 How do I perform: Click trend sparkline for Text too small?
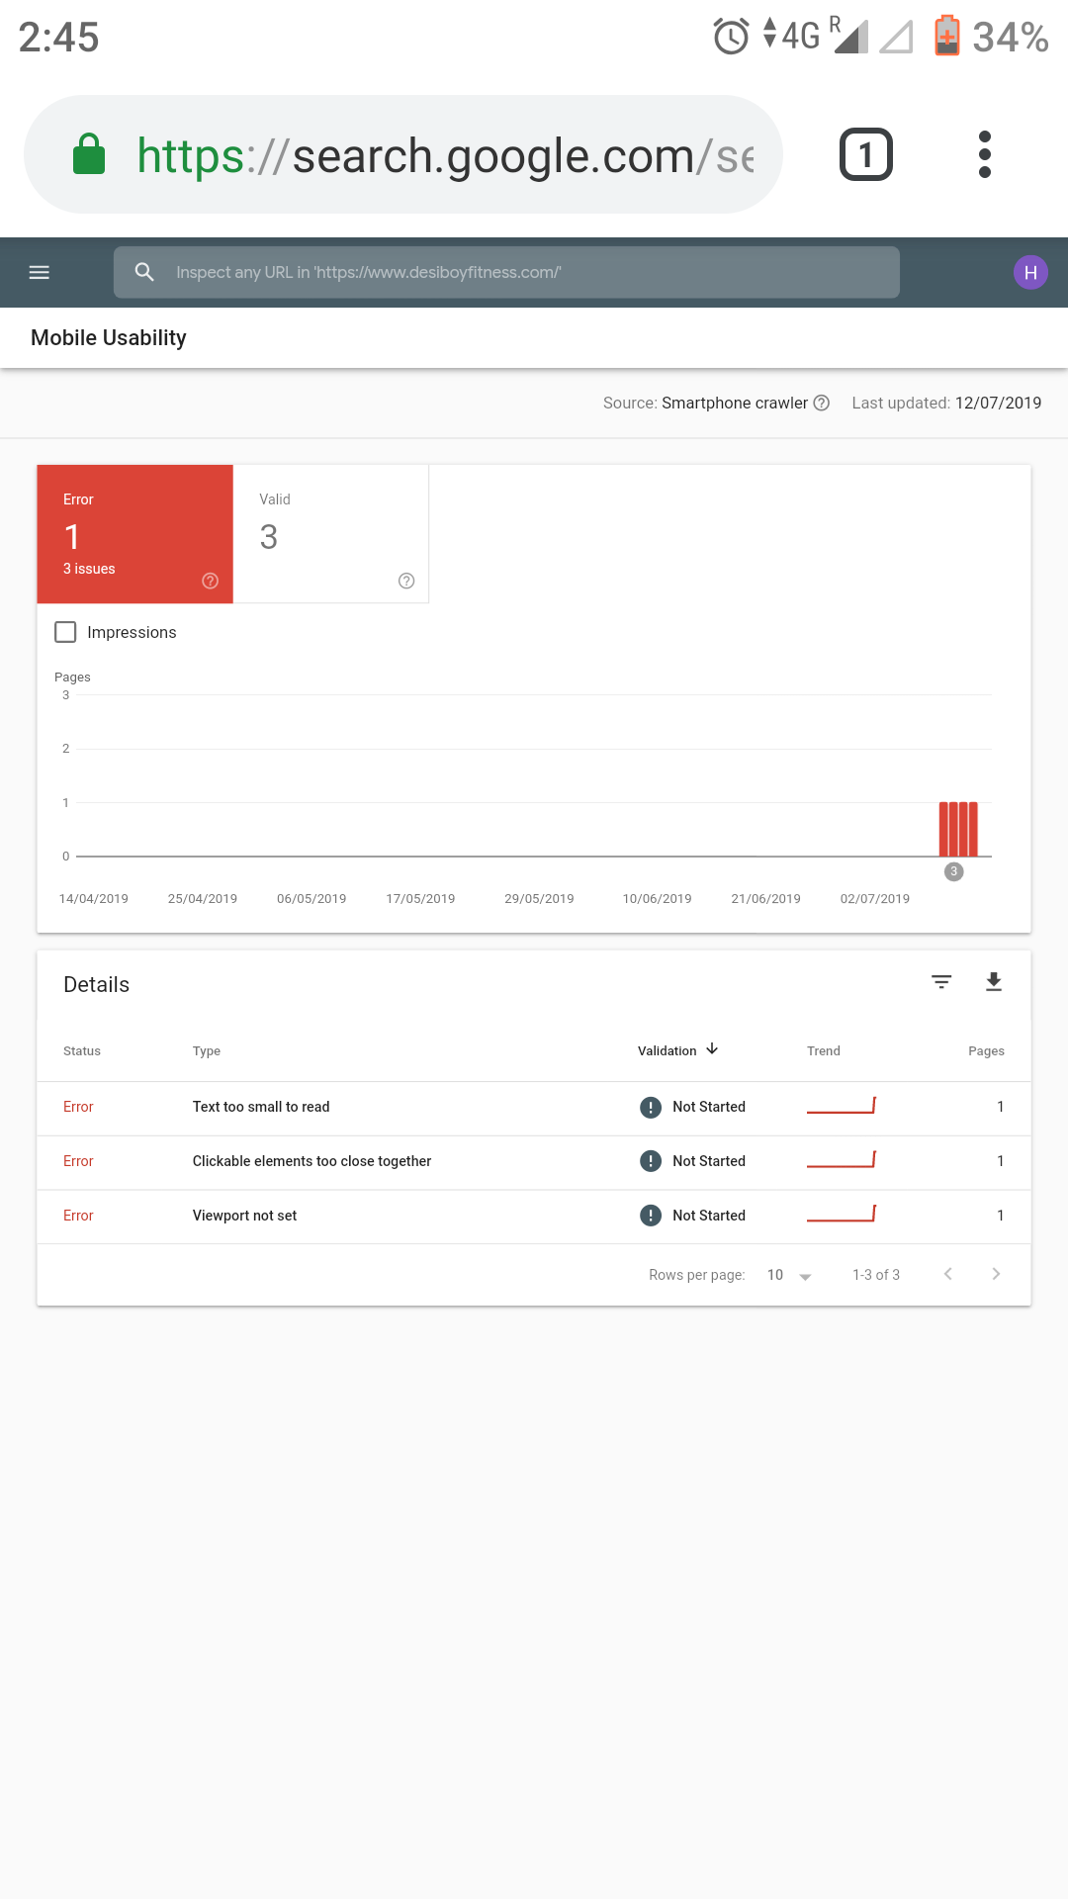(x=842, y=1106)
